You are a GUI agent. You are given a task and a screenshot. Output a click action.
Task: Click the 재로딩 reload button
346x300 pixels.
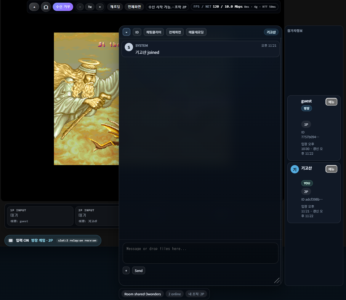click(x=115, y=7)
